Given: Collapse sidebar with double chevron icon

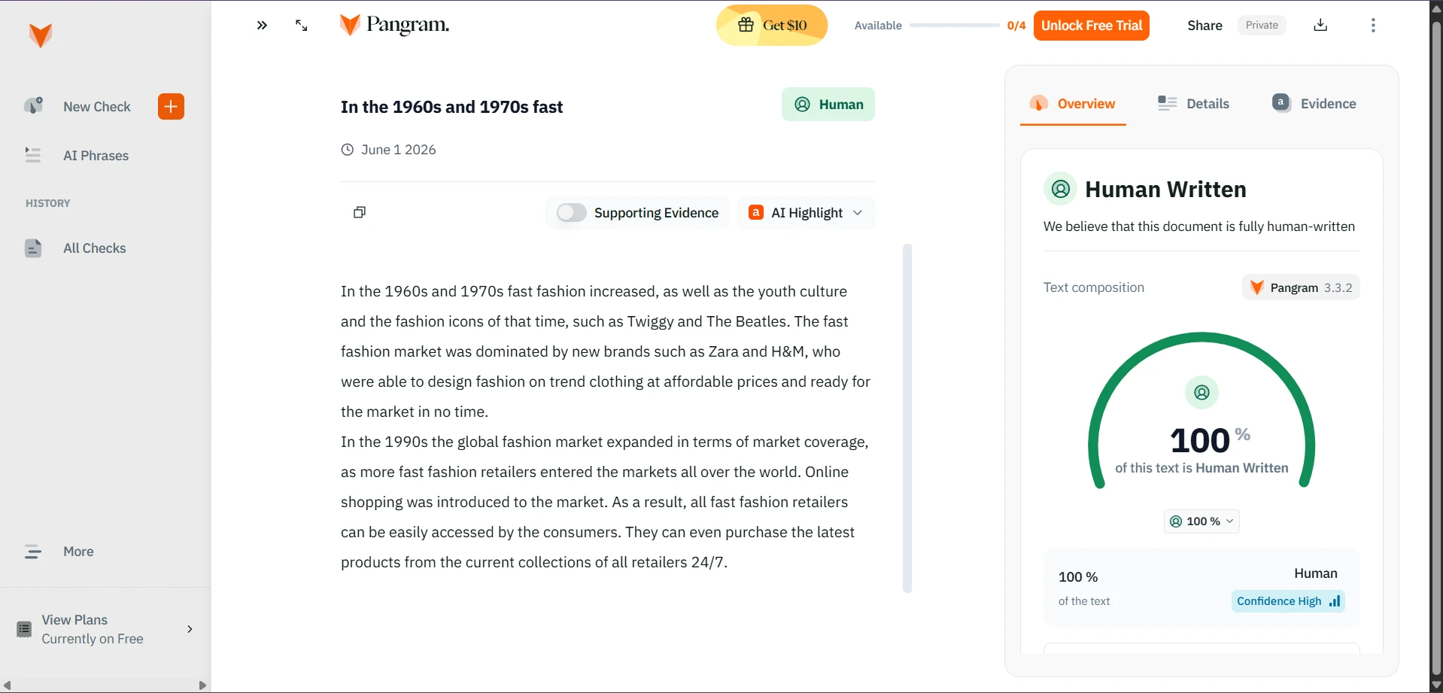Looking at the screenshot, I should click(262, 26).
